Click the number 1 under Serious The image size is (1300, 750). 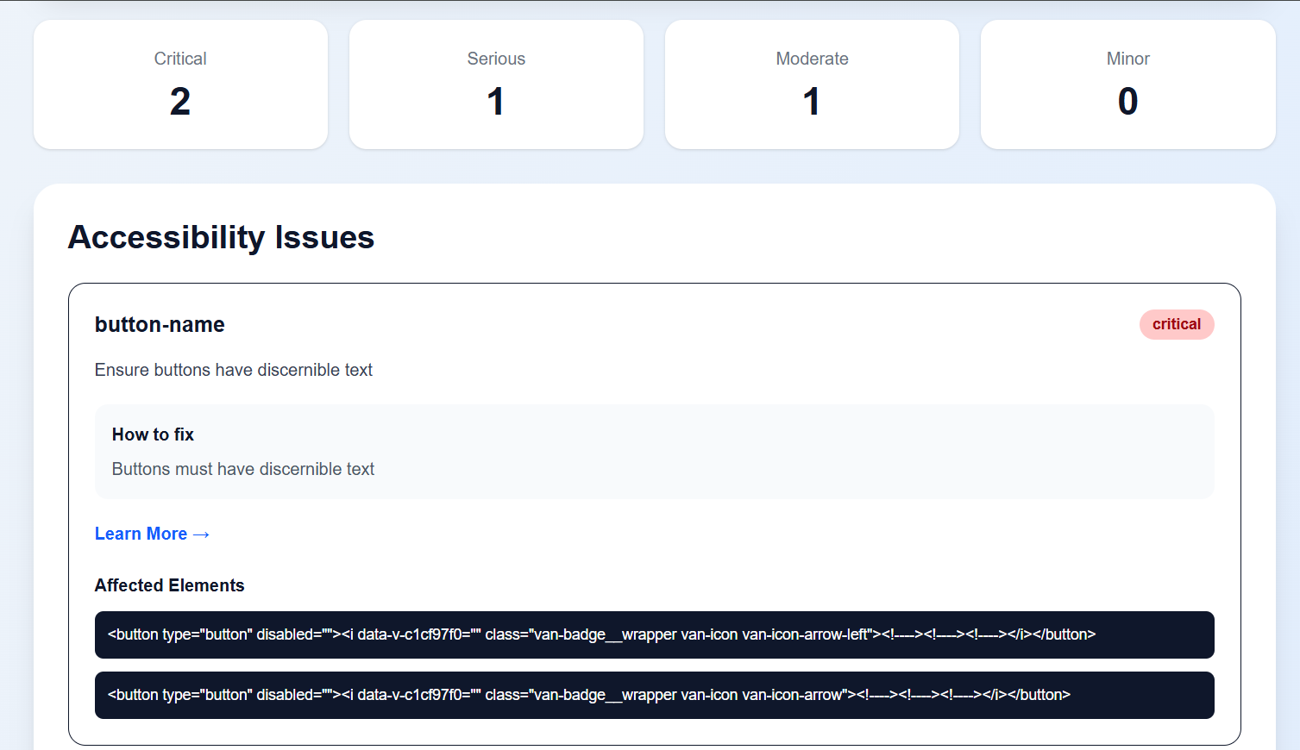pyautogui.click(x=496, y=102)
